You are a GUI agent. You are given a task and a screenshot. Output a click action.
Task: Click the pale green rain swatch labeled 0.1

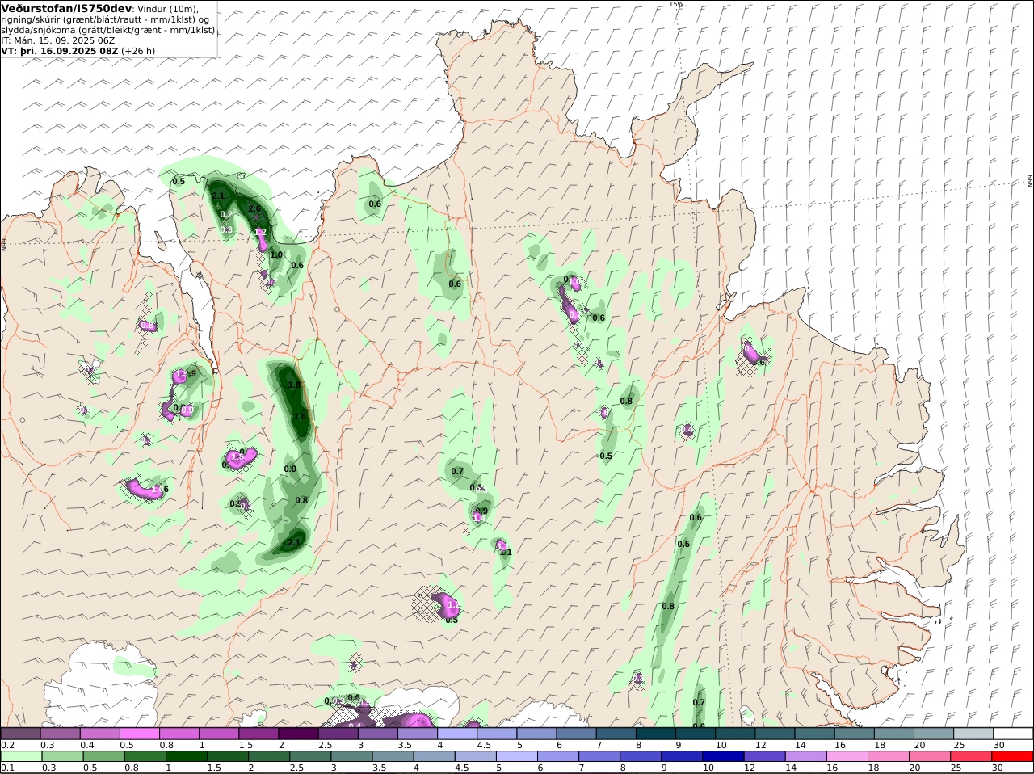pos(20,756)
